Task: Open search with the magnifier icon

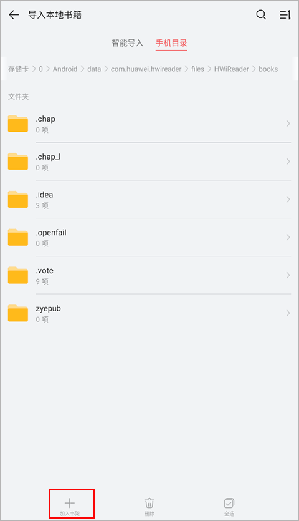Action: click(261, 14)
